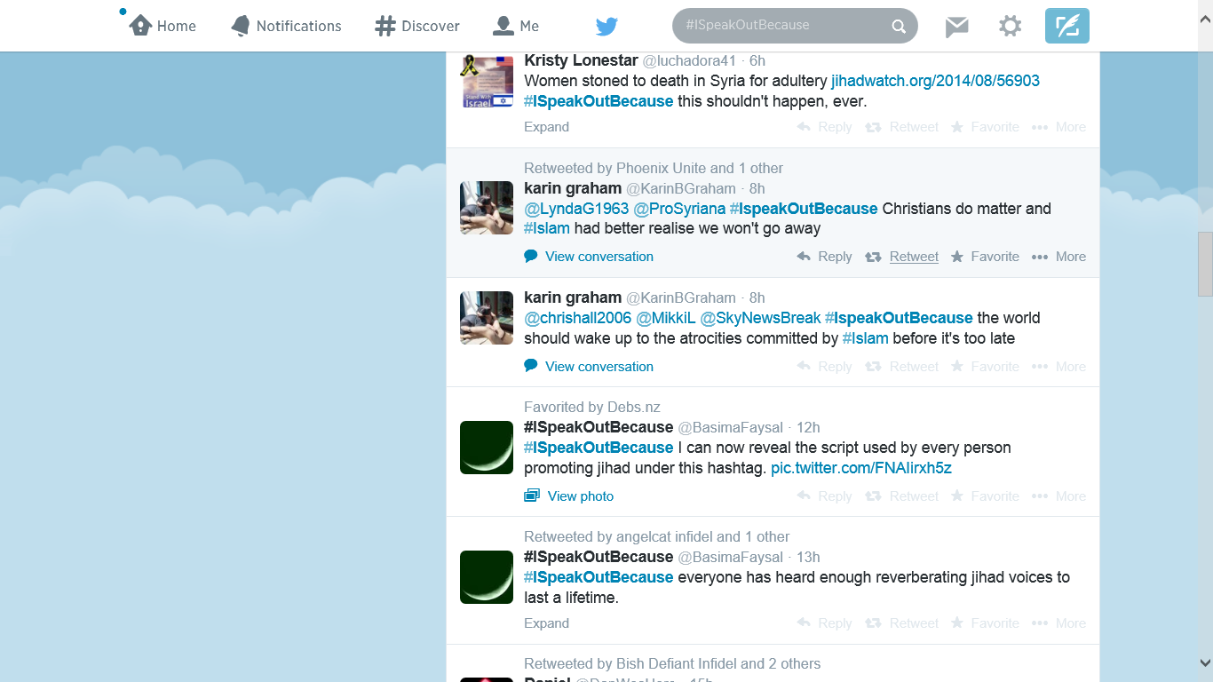Screen dimensions: 1213x682
Task: Favorite BasimaFaysal's 'reverberating jihad voices' tweet
Action: coord(985,623)
